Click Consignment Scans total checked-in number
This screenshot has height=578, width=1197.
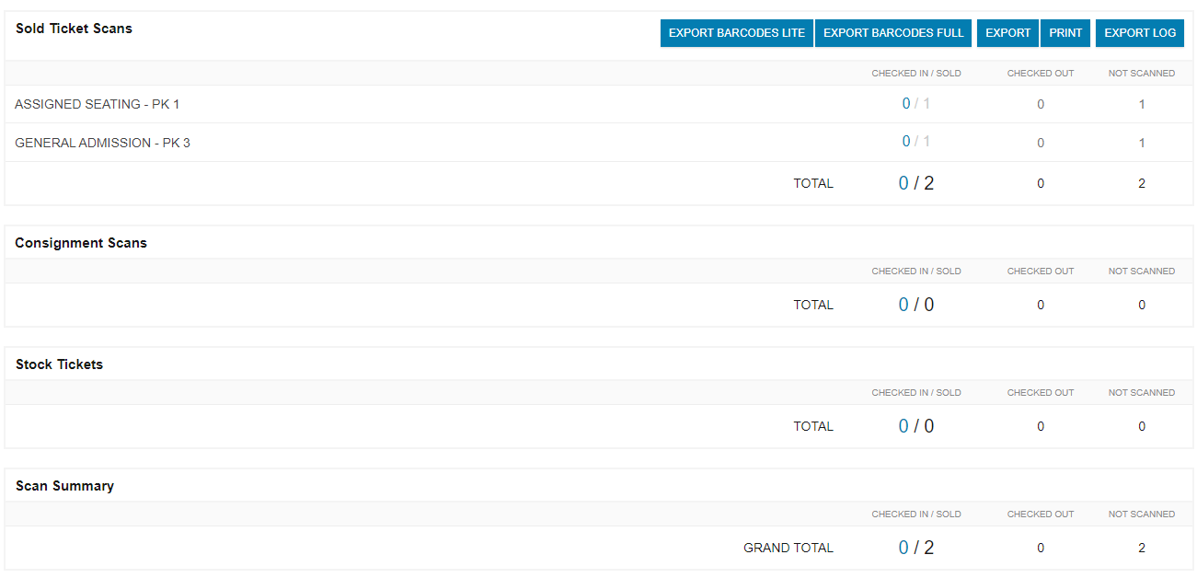(904, 305)
